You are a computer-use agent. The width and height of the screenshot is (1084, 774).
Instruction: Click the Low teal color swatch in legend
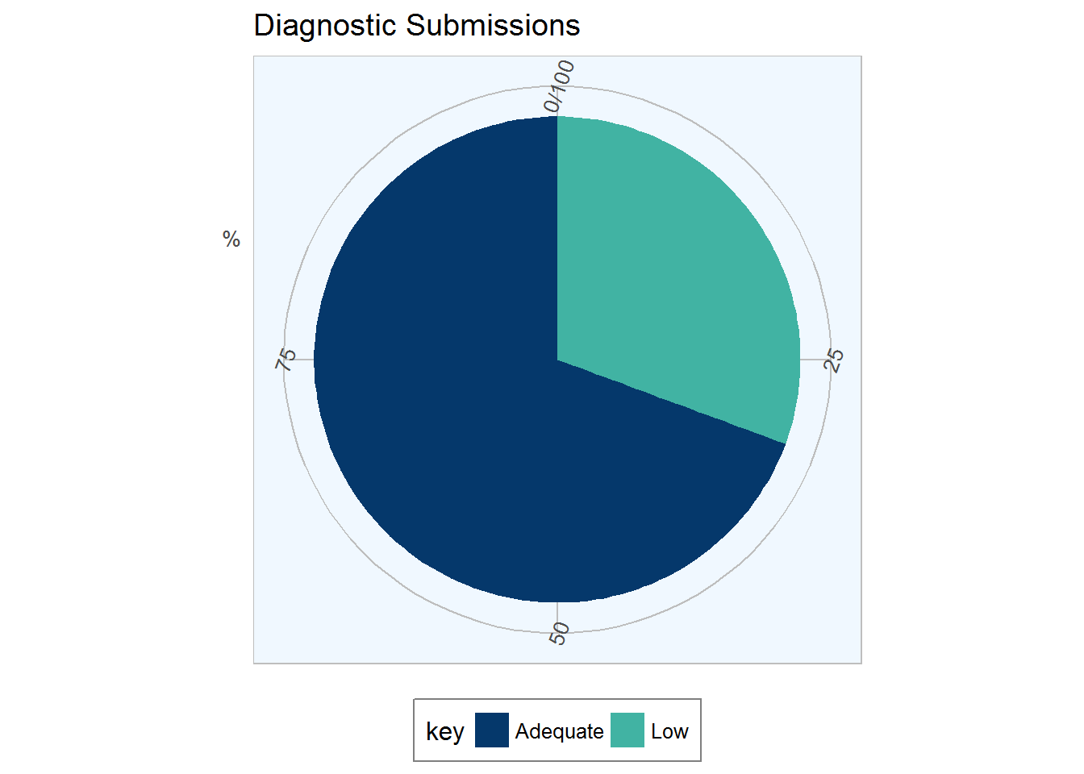(x=627, y=730)
